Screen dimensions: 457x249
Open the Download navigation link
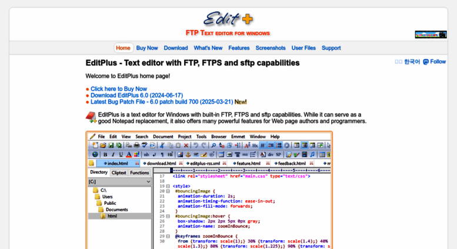(x=176, y=48)
